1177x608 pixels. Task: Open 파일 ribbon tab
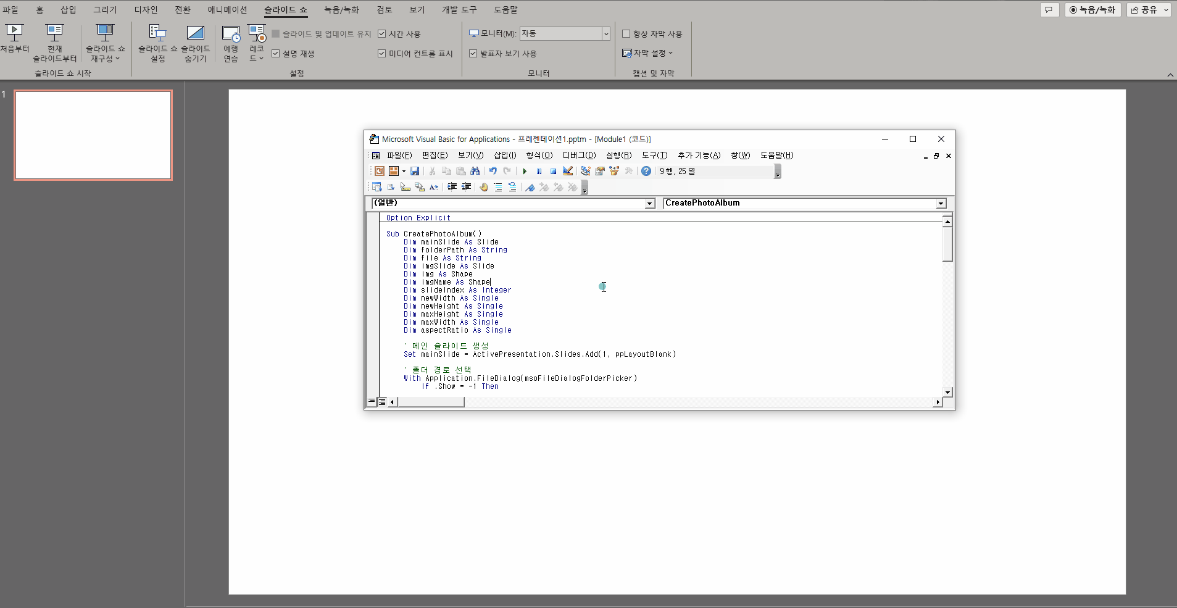point(10,10)
